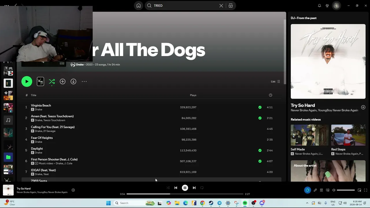Download the album
370x208 pixels.
[x=73, y=81]
